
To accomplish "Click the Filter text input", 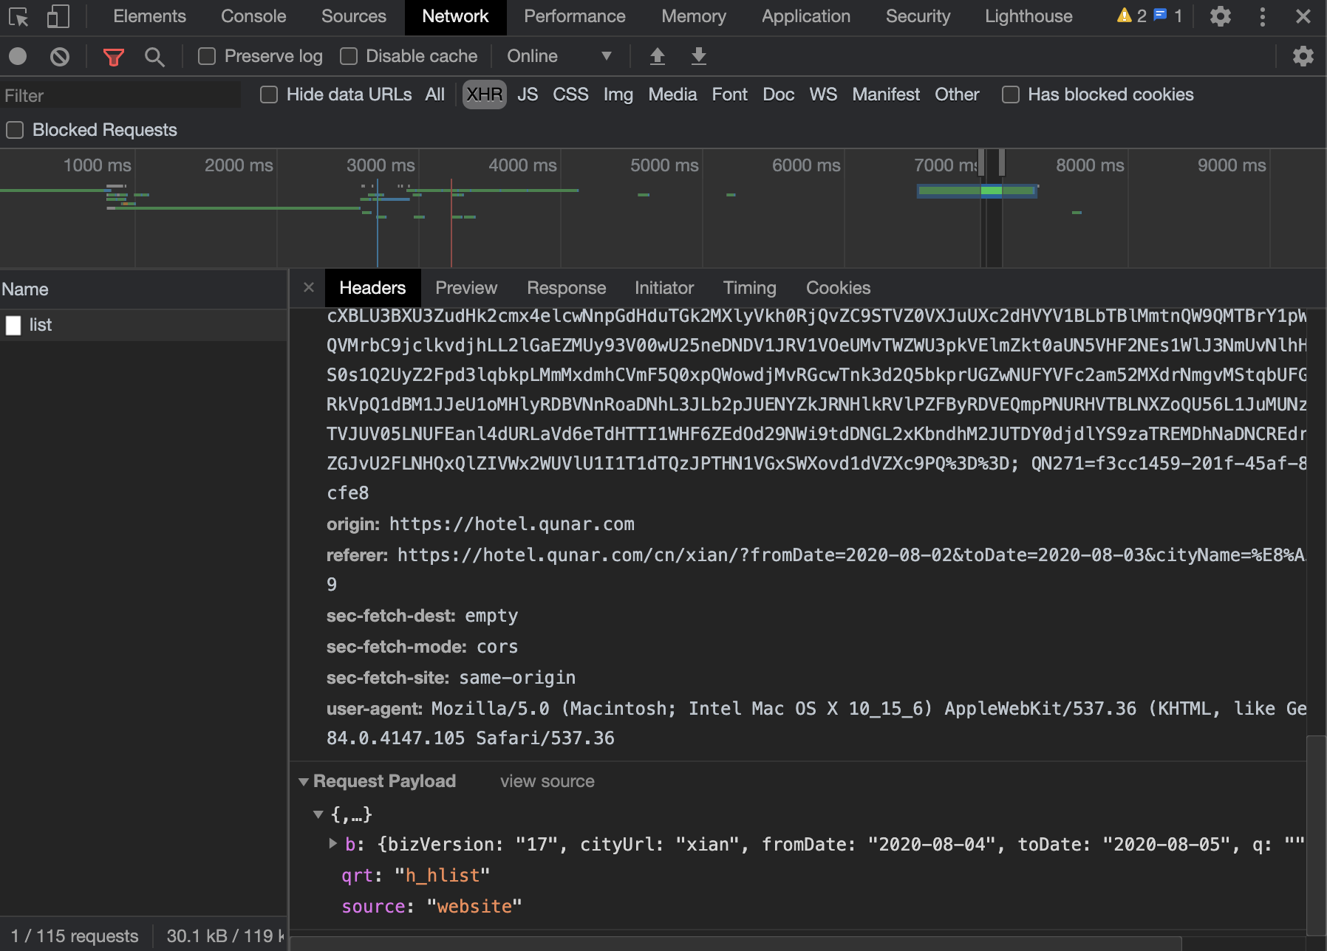I will click(120, 95).
